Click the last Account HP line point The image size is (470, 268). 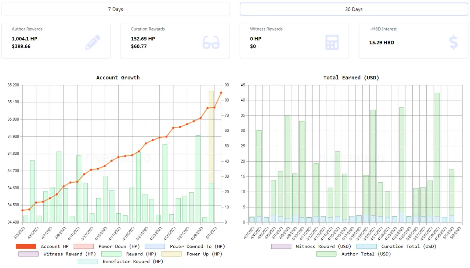coord(221,93)
